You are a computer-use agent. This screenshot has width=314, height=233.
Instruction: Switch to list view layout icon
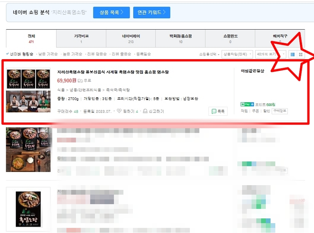tap(292, 54)
